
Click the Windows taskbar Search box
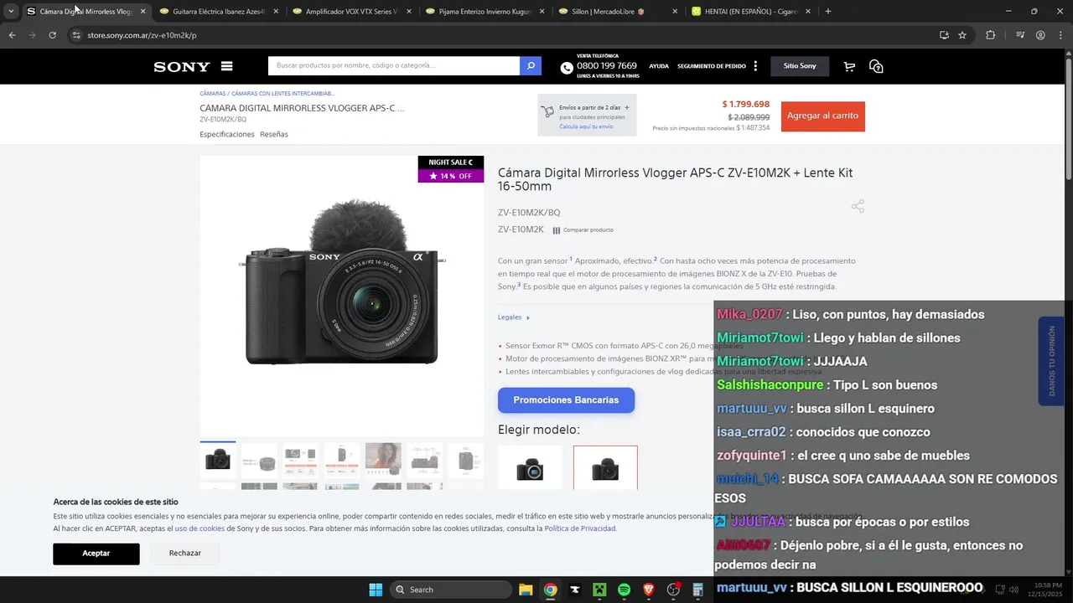click(x=451, y=590)
